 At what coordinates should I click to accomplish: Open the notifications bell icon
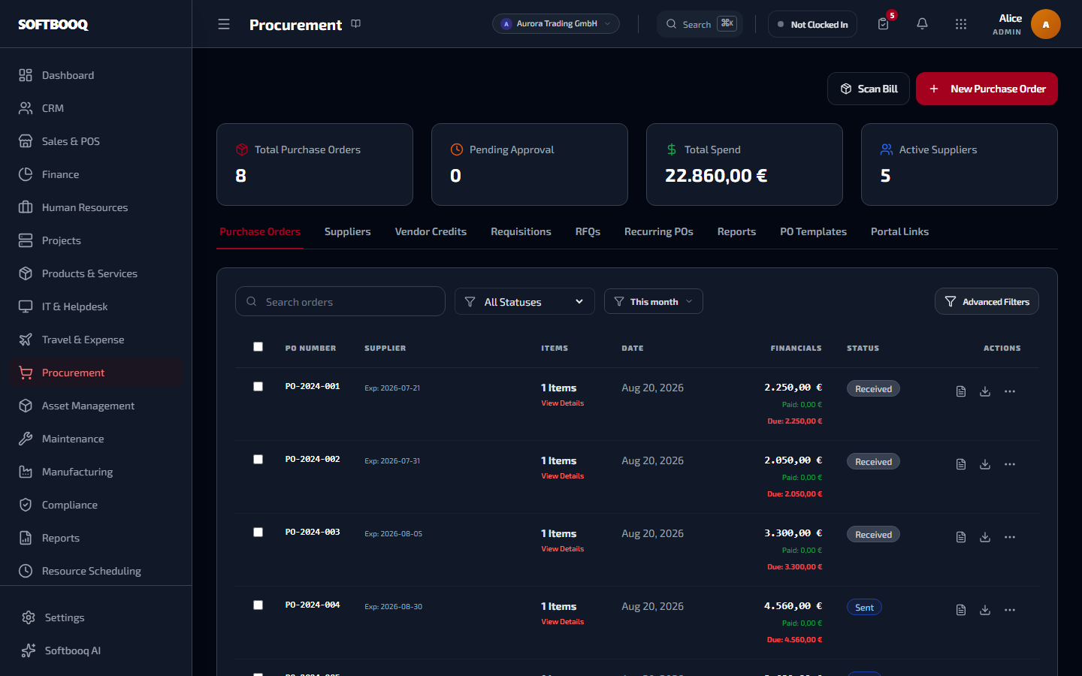click(x=922, y=24)
